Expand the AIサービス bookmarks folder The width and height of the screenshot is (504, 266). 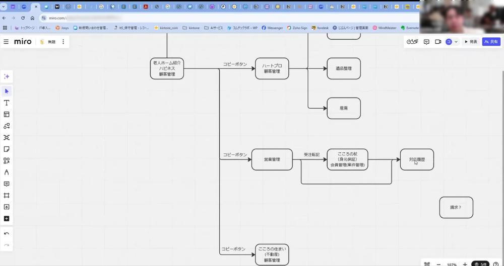213,28
